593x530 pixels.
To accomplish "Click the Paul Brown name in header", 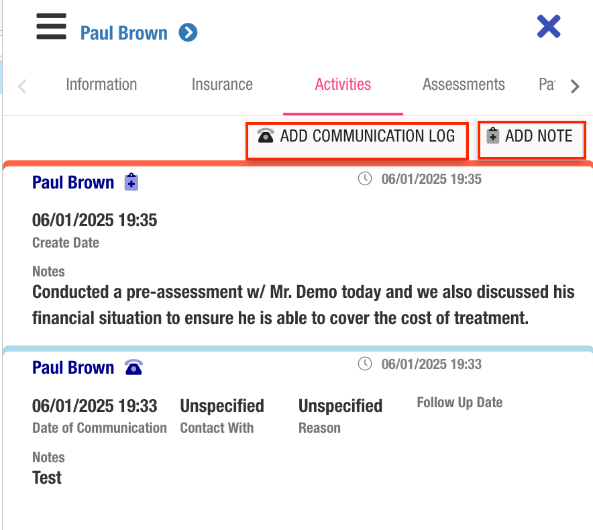I will (x=124, y=33).
